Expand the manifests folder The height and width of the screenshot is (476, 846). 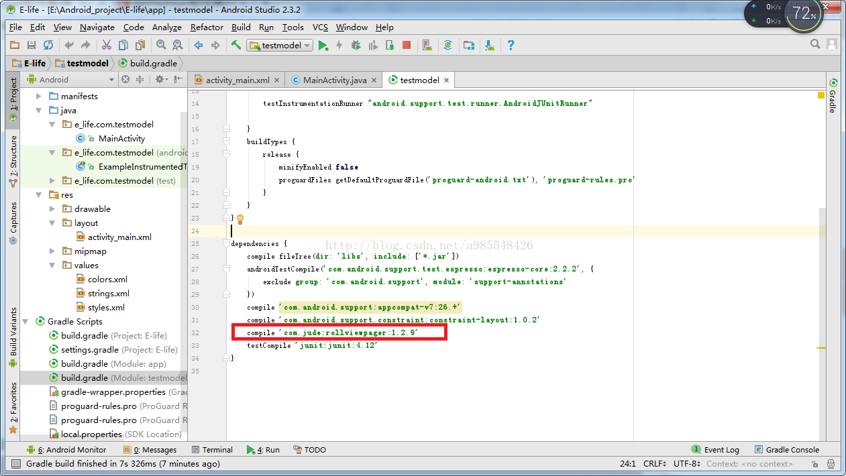[39, 97]
